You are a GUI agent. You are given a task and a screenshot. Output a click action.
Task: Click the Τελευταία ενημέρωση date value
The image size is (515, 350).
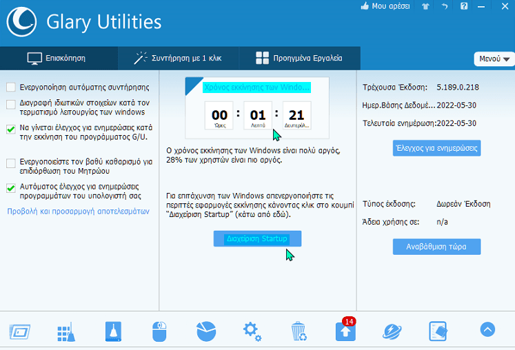tap(456, 123)
